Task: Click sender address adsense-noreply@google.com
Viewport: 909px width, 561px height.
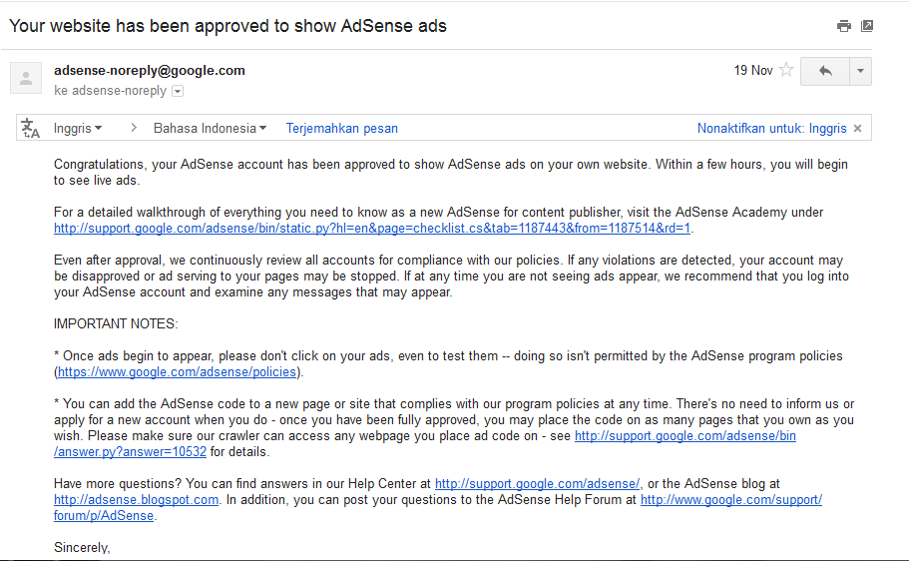Action: (x=150, y=71)
